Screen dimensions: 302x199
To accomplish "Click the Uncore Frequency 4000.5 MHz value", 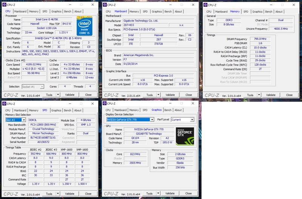I will point(281,29).
